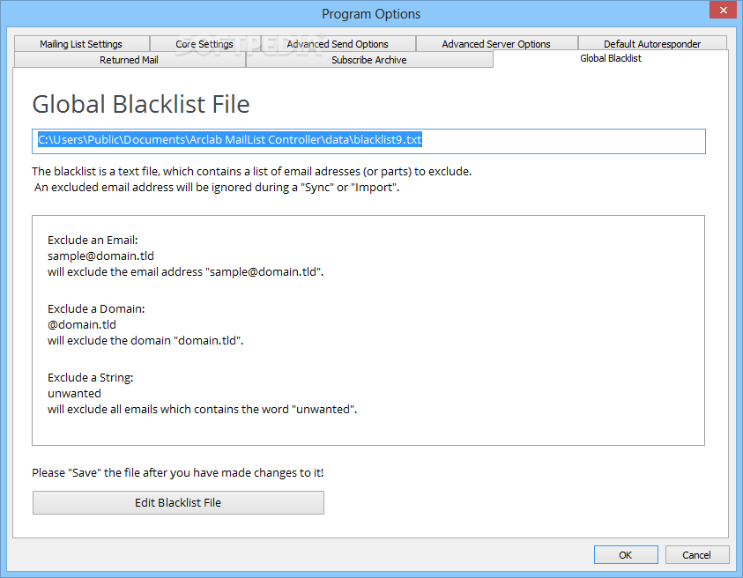Click the example line 'sample@domain.tld'

(100, 256)
